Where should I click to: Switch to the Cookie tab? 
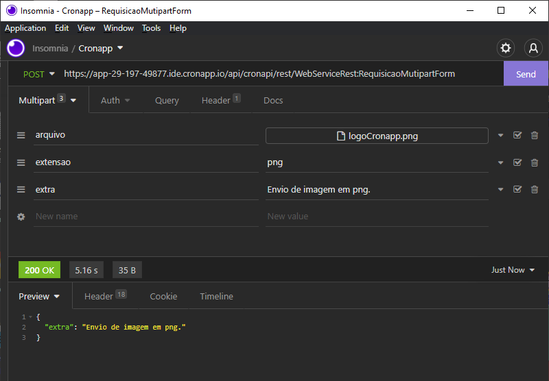point(163,297)
